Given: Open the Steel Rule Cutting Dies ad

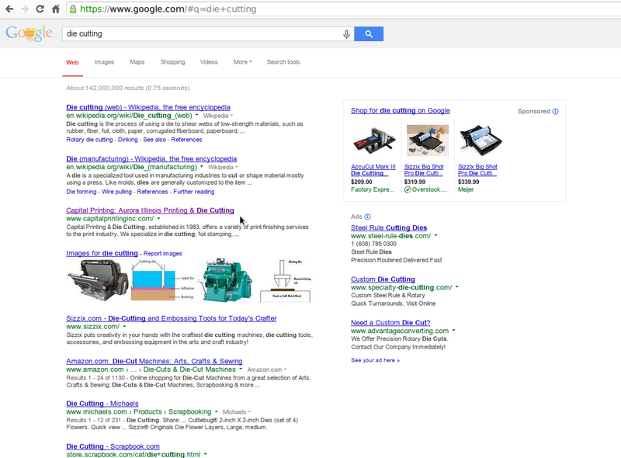Looking at the screenshot, I should [x=389, y=227].
